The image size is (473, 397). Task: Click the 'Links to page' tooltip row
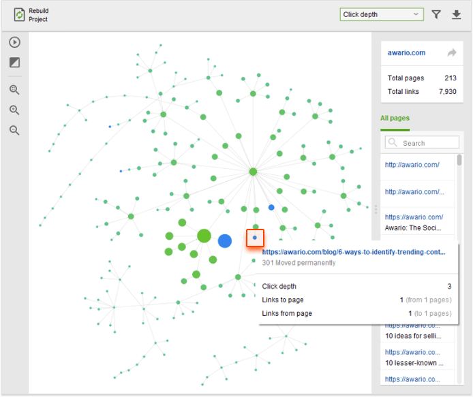pyautogui.click(x=356, y=300)
